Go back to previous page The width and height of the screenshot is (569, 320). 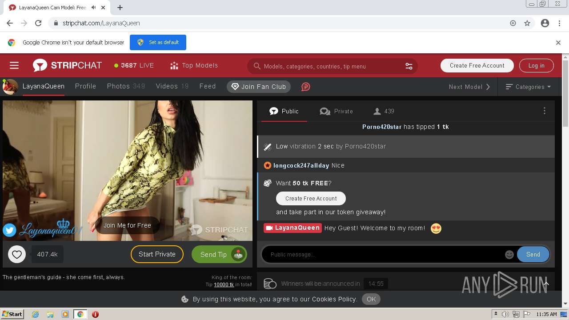(x=10, y=23)
